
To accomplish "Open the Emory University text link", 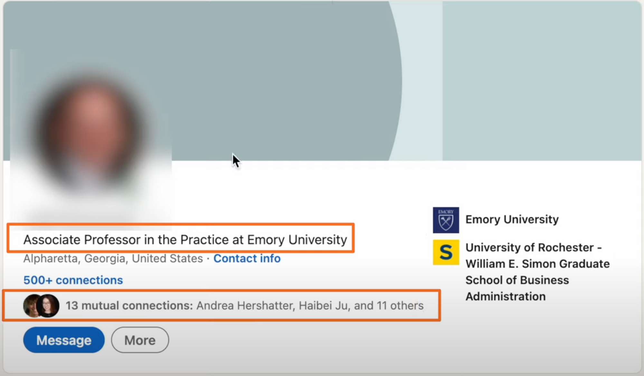I will [x=512, y=219].
